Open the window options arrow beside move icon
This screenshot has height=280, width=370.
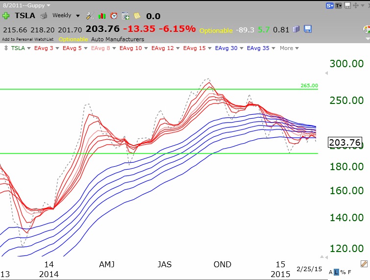click(363, 5)
